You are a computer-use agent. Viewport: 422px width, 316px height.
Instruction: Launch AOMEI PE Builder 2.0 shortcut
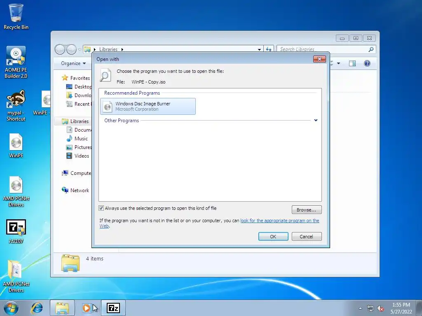(x=16, y=62)
